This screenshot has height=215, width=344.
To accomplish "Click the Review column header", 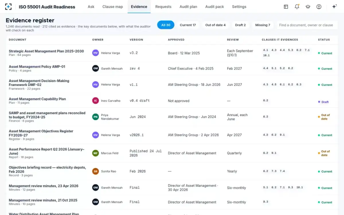I will [x=233, y=40].
